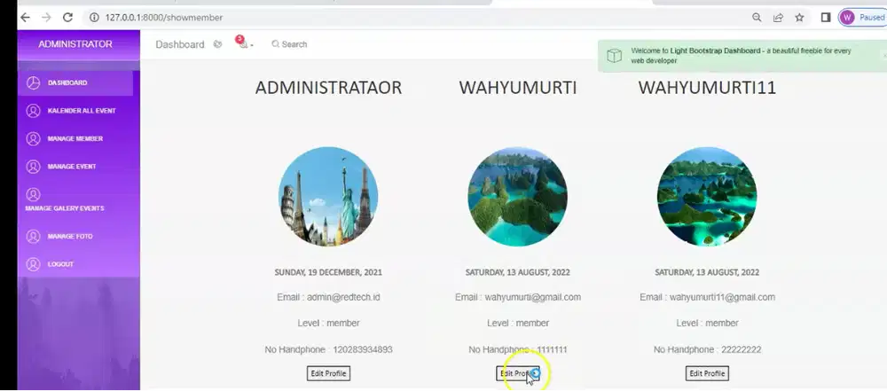Edit Profile for WAHYUMURTI11

click(x=707, y=373)
